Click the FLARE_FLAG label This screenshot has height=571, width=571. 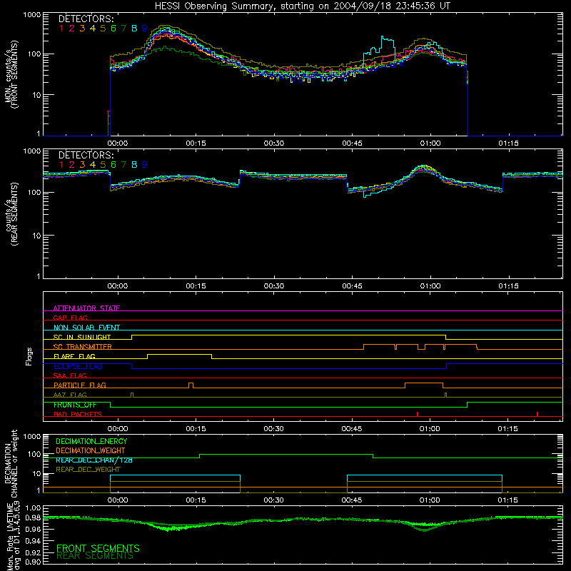tap(74, 356)
